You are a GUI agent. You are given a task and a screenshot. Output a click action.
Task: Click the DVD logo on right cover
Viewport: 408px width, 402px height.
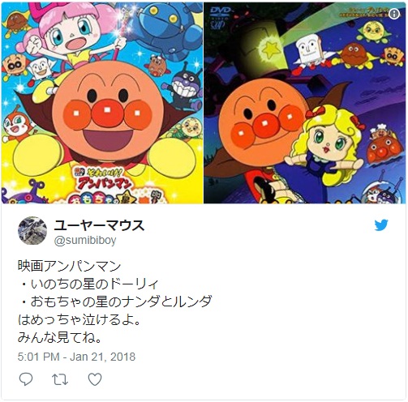(220, 17)
